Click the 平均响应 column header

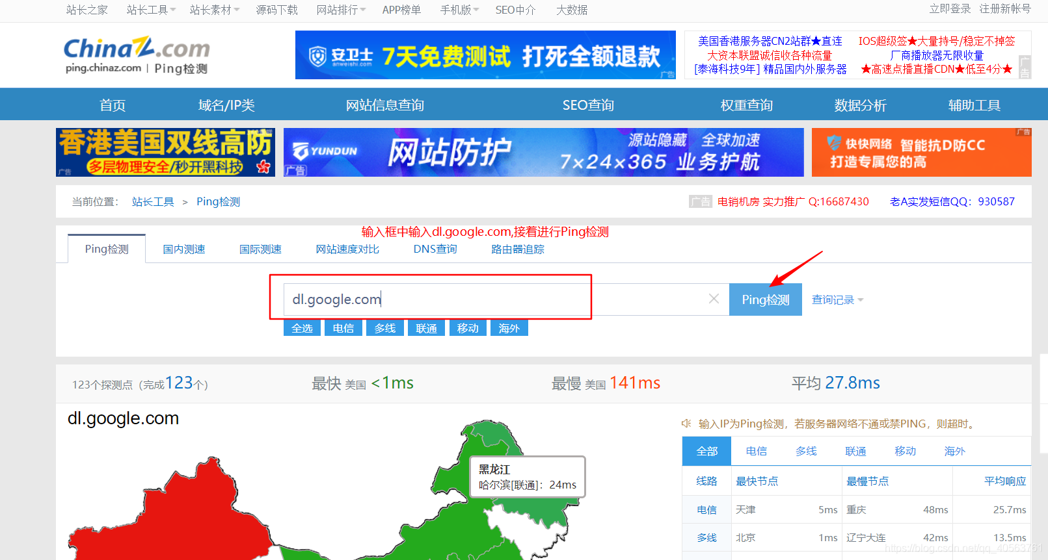point(1005,481)
